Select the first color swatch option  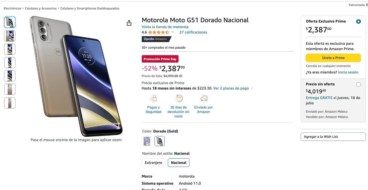click(x=147, y=141)
